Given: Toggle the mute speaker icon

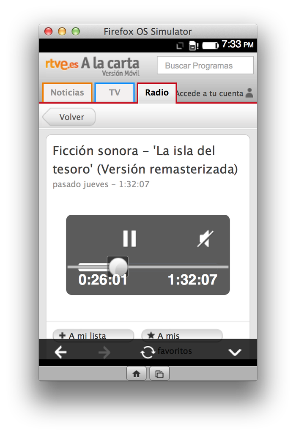Looking at the screenshot, I should [205, 238].
